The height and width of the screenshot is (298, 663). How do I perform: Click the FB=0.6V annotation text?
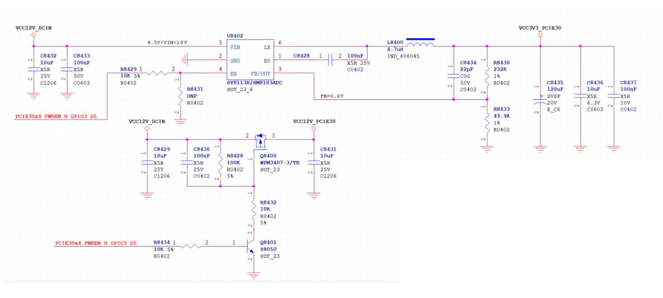(x=332, y=96)
